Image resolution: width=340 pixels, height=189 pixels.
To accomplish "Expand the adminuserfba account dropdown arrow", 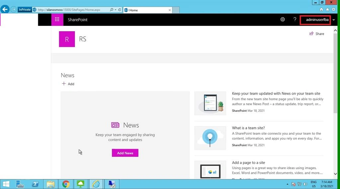I will pyautogui.click(x=334, y=20).
